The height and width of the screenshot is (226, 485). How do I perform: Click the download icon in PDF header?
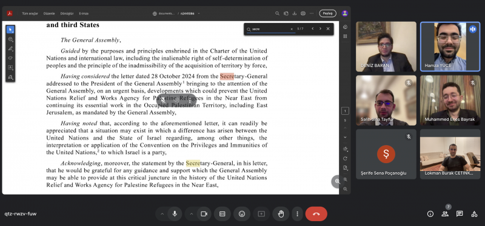coord(295,13)
